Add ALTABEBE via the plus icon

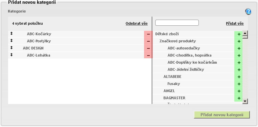click(239, 77)
